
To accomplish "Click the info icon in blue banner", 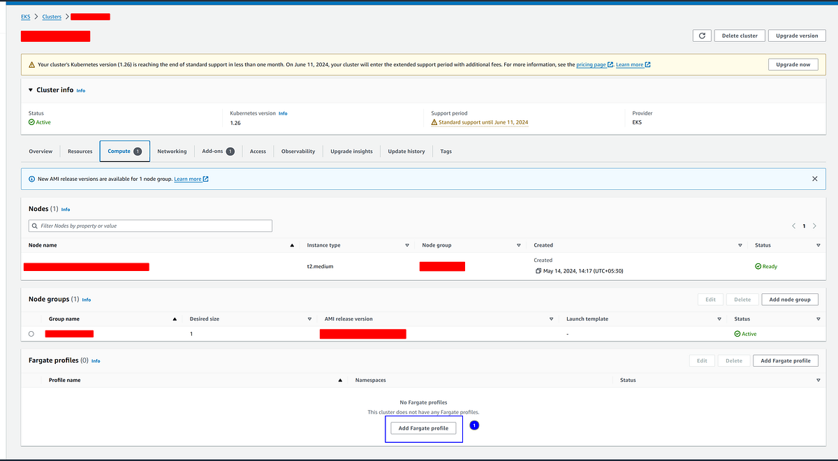I will (x=31, y=179).
